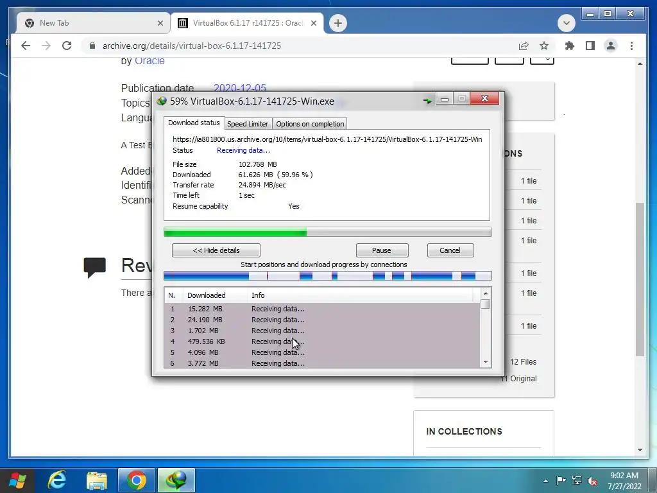Click the Hide details button
This screenshot has height=493, width=657.
(216, 250)
